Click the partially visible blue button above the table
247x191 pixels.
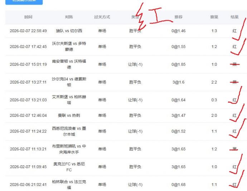click(24, 2)
